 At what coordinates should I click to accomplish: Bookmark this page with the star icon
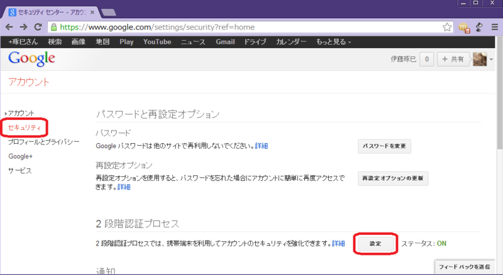(x=447, y=27)
